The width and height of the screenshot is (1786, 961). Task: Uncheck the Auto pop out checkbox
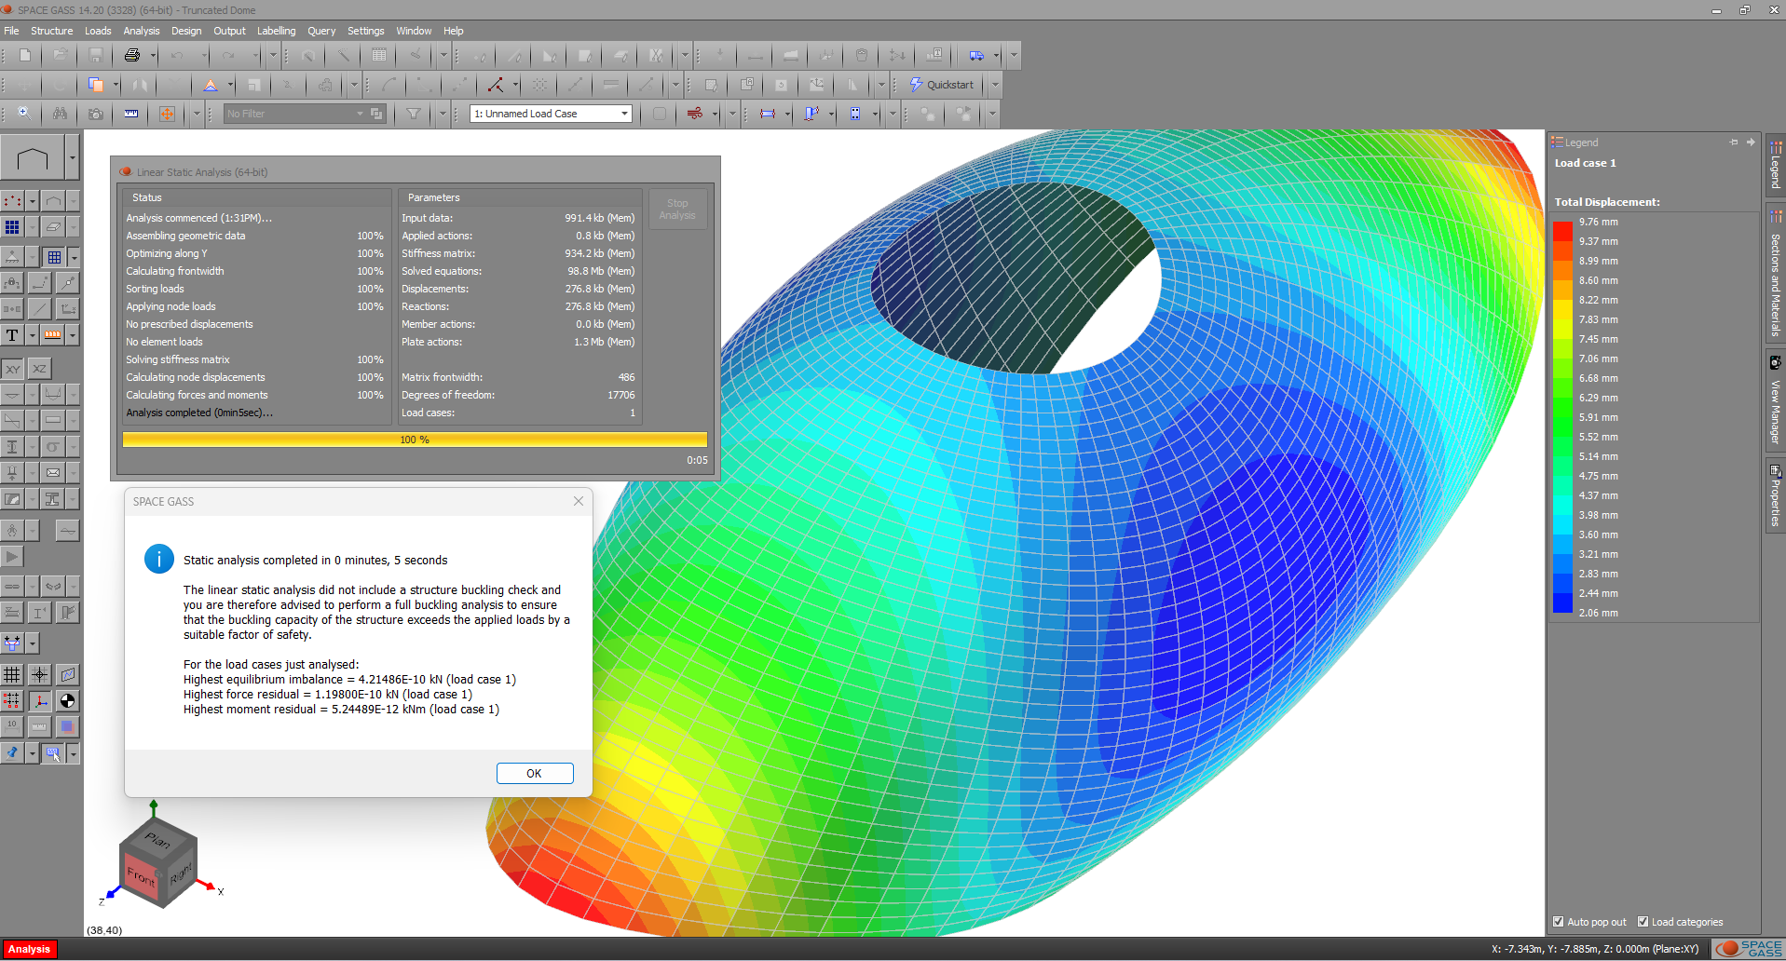click(1558, 922)
